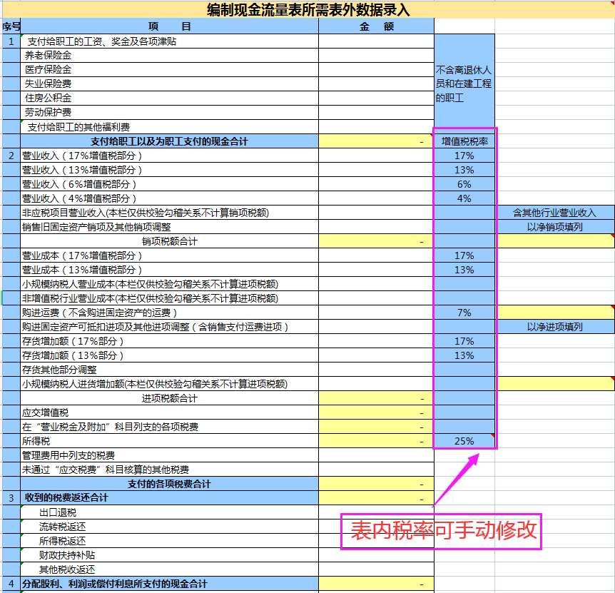Select the yellow 销项税额合计 total cell

(x=377, y=241)
